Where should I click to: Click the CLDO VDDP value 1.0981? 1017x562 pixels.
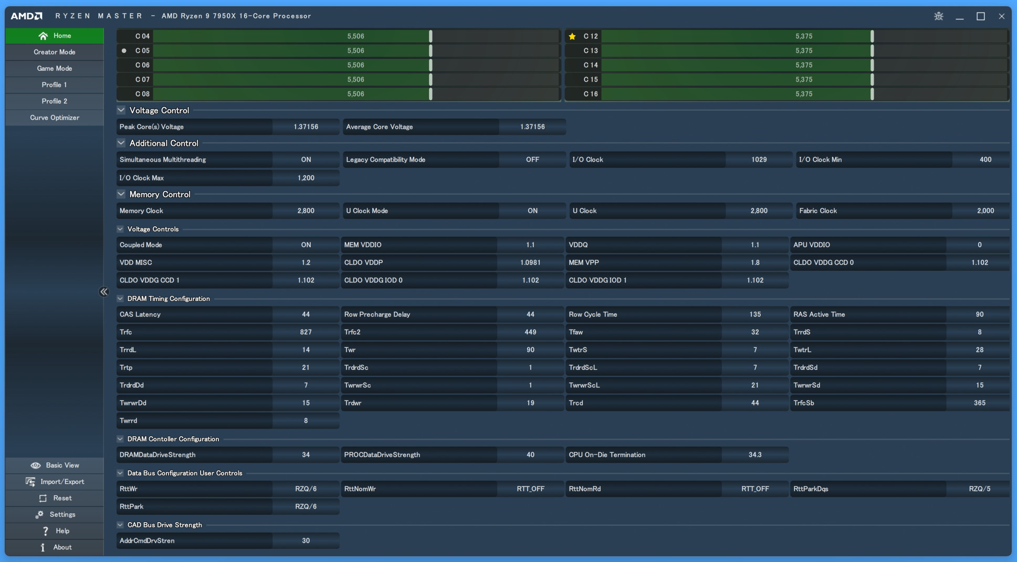(530, 262)
